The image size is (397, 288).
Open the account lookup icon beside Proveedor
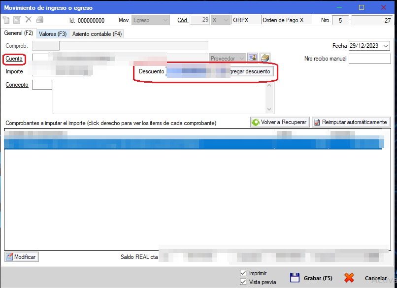pyautogui.click(x=252, y=58)
